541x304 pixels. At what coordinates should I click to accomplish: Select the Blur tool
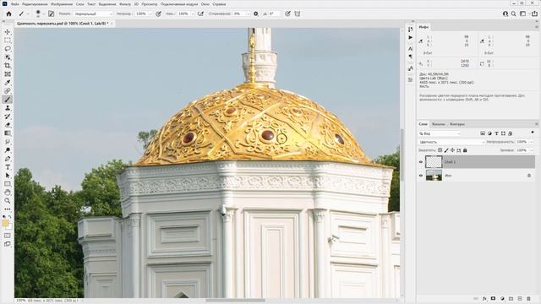pyautogui.click(x=8, y=142)
